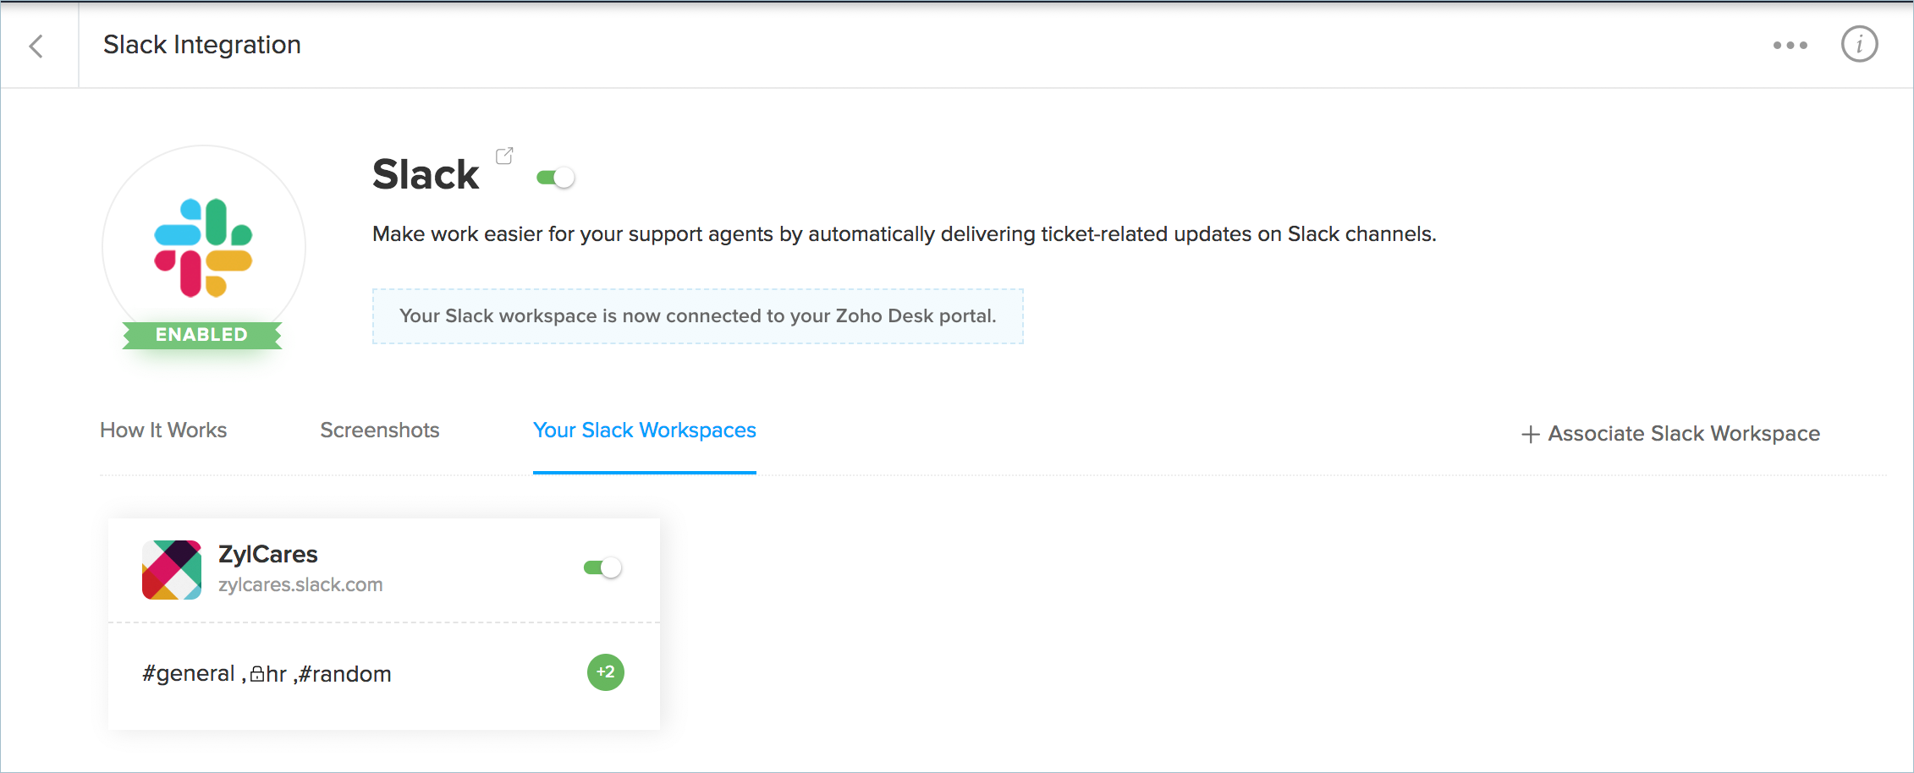Click the ZylCares workspace name
This screenshot has width=1914, height=773.
268,554
